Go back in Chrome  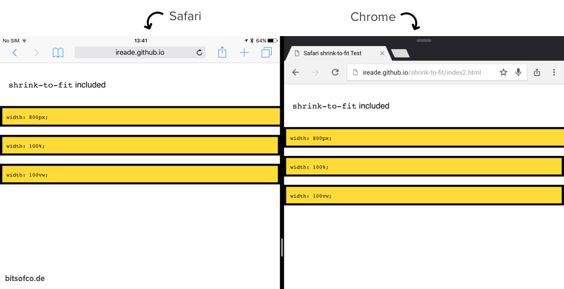pos(295,72)
